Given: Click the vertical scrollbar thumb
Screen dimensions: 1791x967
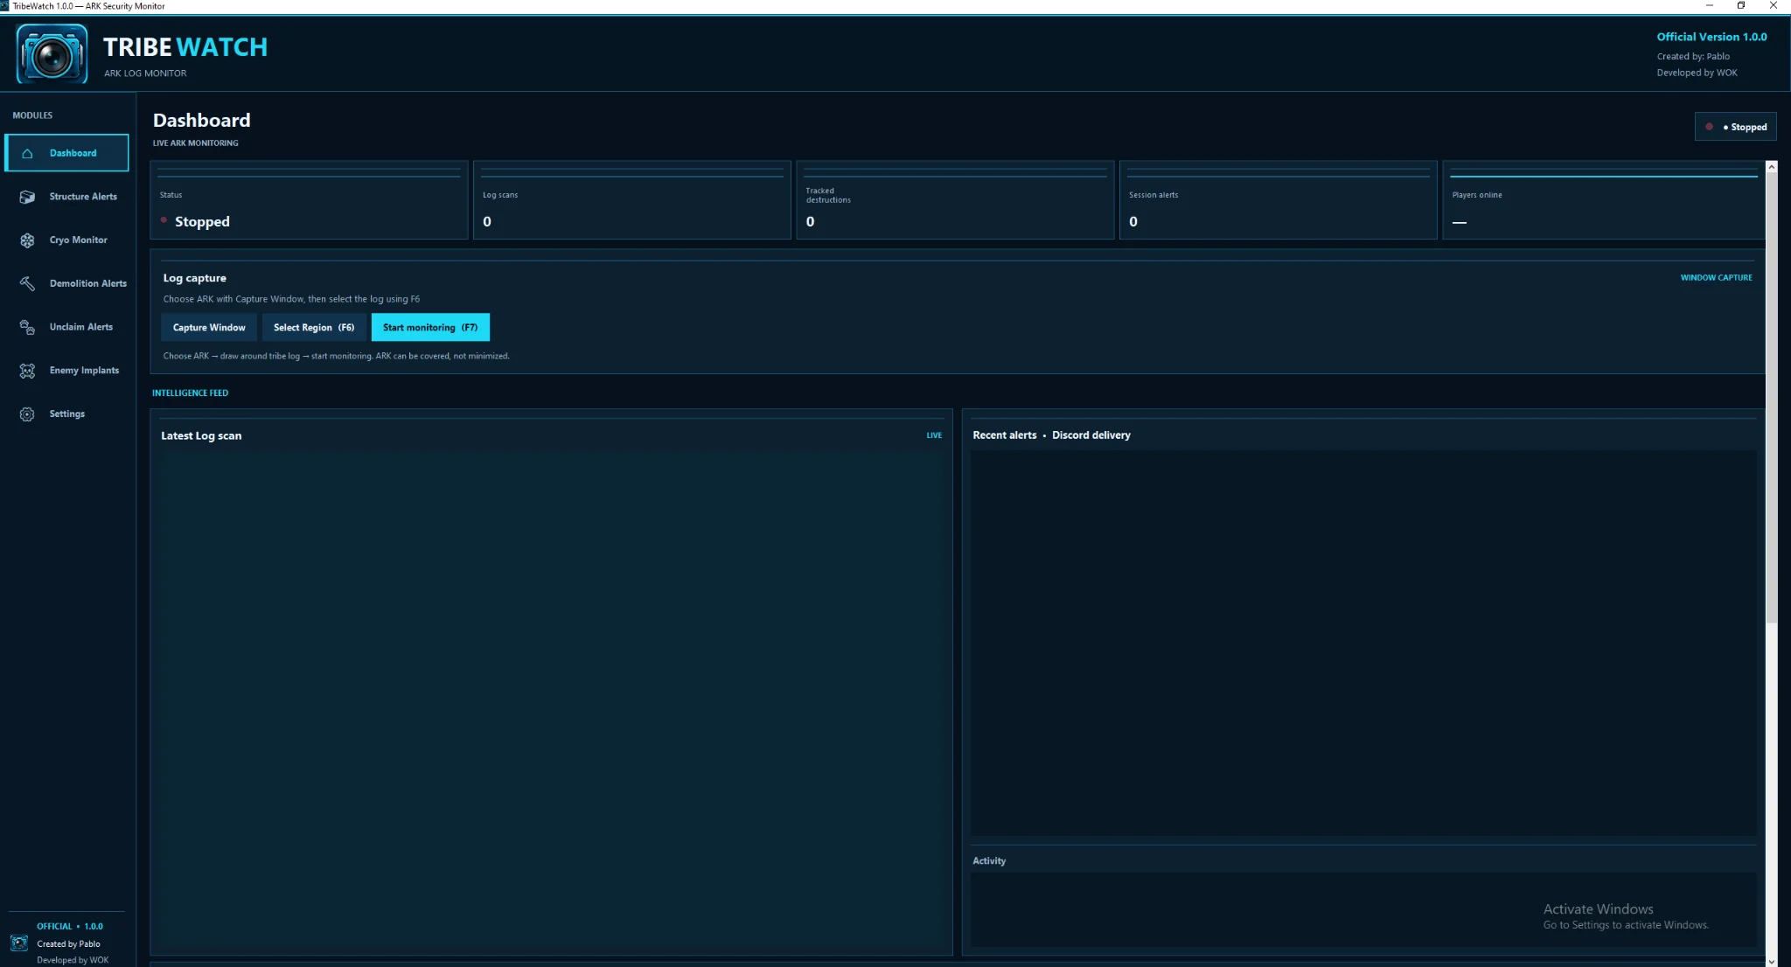Looking at the screenshot, I should [1771, 398].
